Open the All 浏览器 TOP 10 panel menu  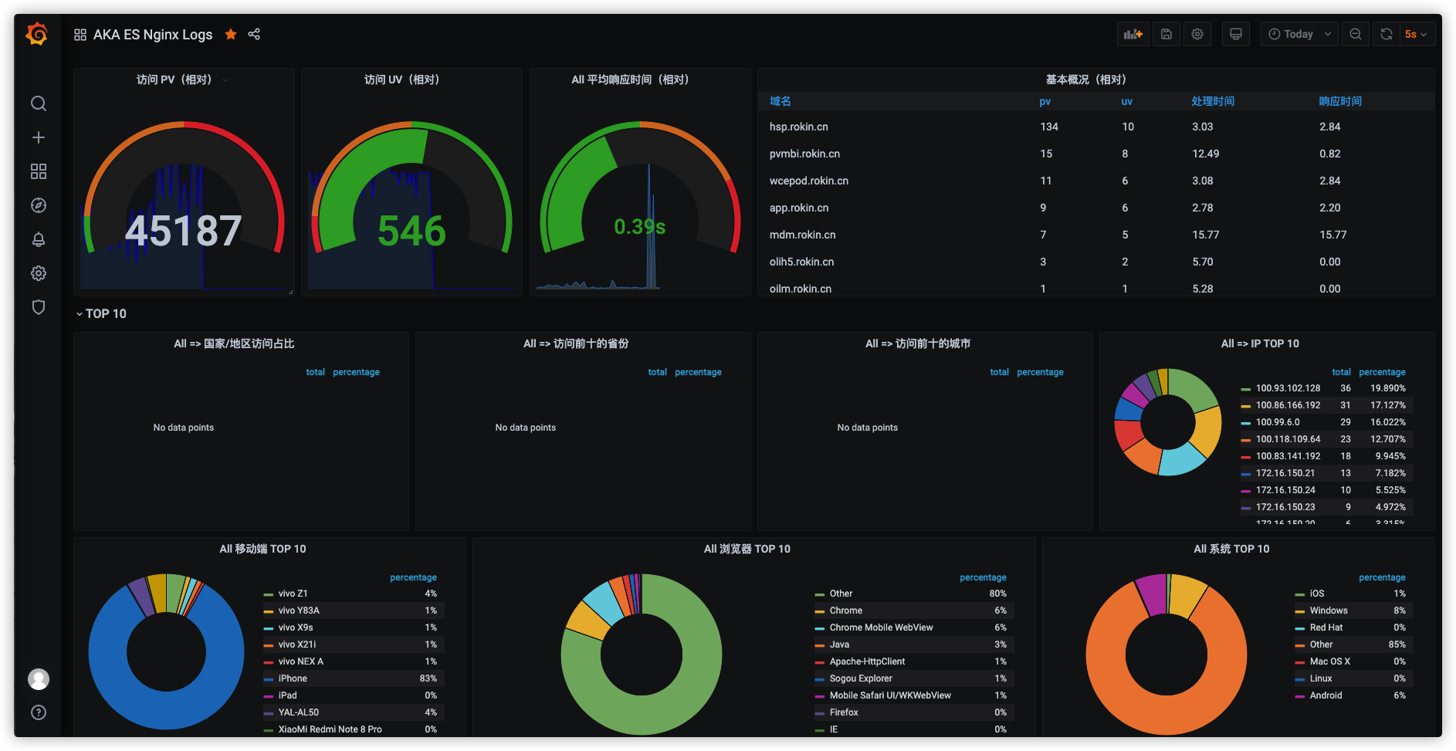click(x=747, y=549)
